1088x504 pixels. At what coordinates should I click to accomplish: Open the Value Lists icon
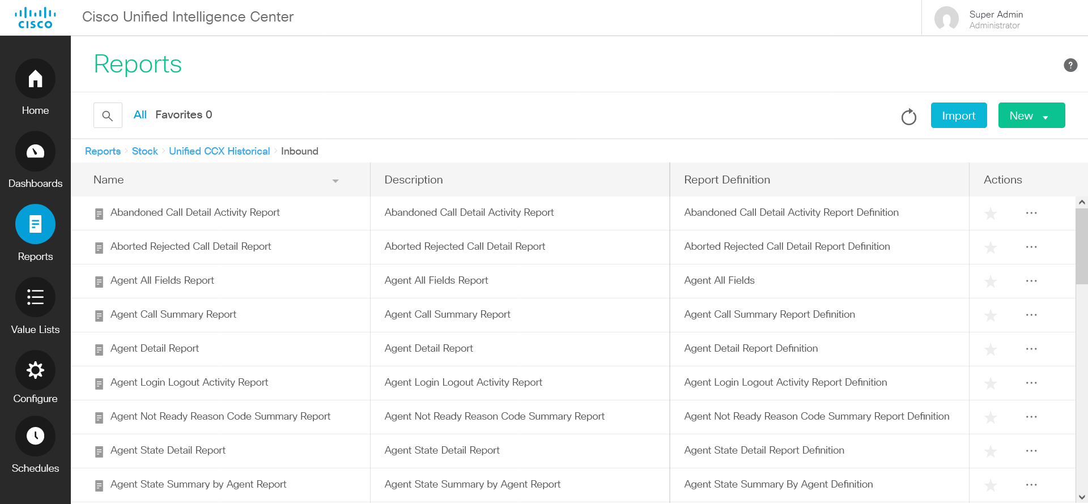[35, 297]
